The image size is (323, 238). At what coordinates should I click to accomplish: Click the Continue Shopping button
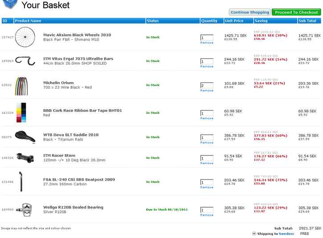(x=249, y=12)
